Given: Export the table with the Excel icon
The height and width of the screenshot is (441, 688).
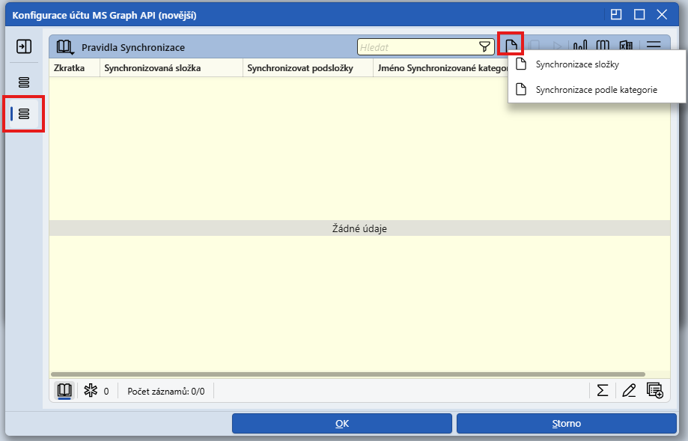Looking at the screenshot, I should click(x=626, y=46).
